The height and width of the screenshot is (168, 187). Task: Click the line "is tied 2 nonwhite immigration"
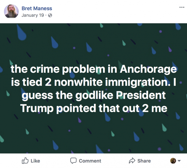[x=93, y=83]
